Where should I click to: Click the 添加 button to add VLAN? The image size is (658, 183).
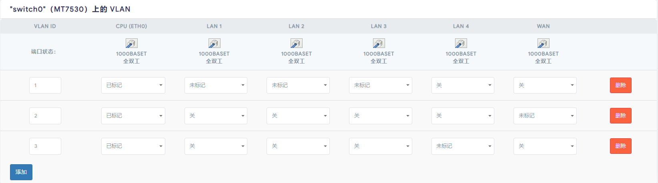coord(21,172)
